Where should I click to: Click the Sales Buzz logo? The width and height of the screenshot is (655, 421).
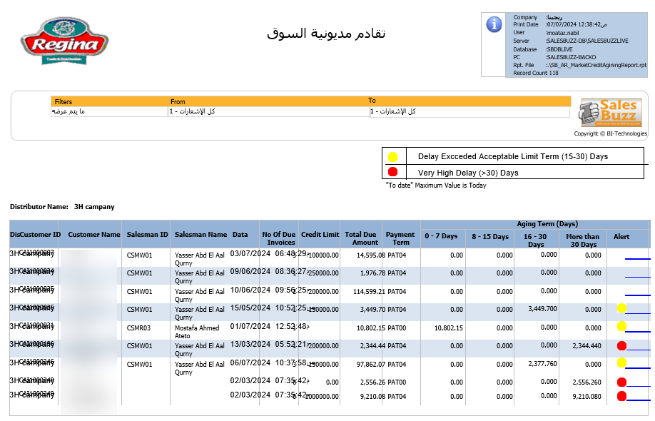point(610,112)
